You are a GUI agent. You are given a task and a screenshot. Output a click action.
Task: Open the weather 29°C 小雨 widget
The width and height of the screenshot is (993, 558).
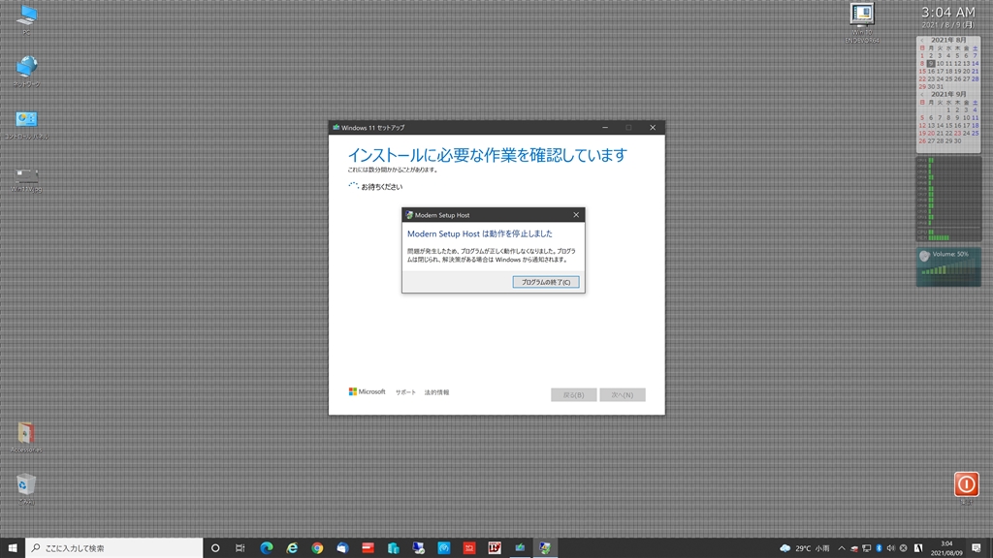tap(804, 548)
